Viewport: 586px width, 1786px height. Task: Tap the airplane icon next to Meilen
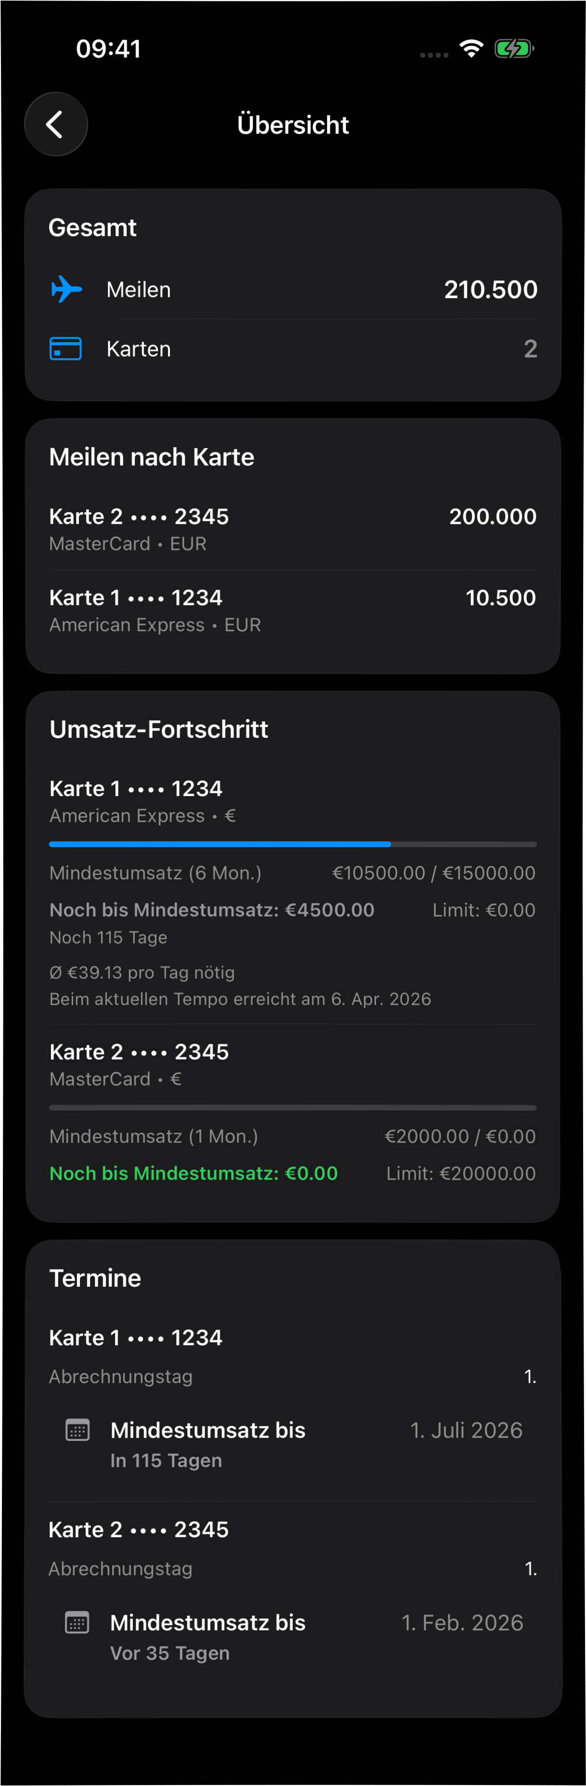point(66,290)
